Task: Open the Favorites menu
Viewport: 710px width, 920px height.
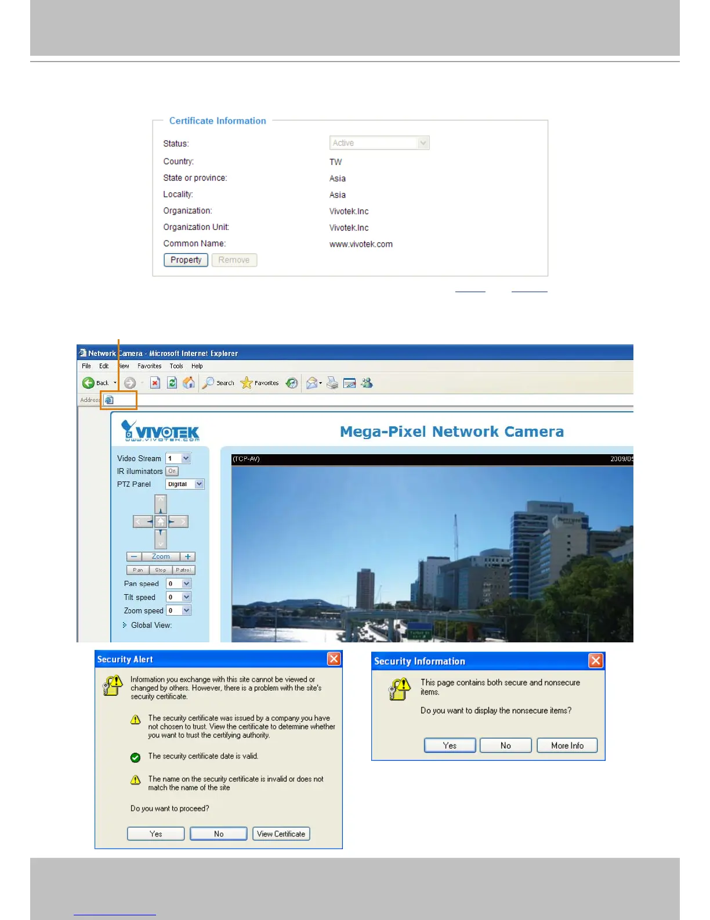Action: (x=150, y=366)
